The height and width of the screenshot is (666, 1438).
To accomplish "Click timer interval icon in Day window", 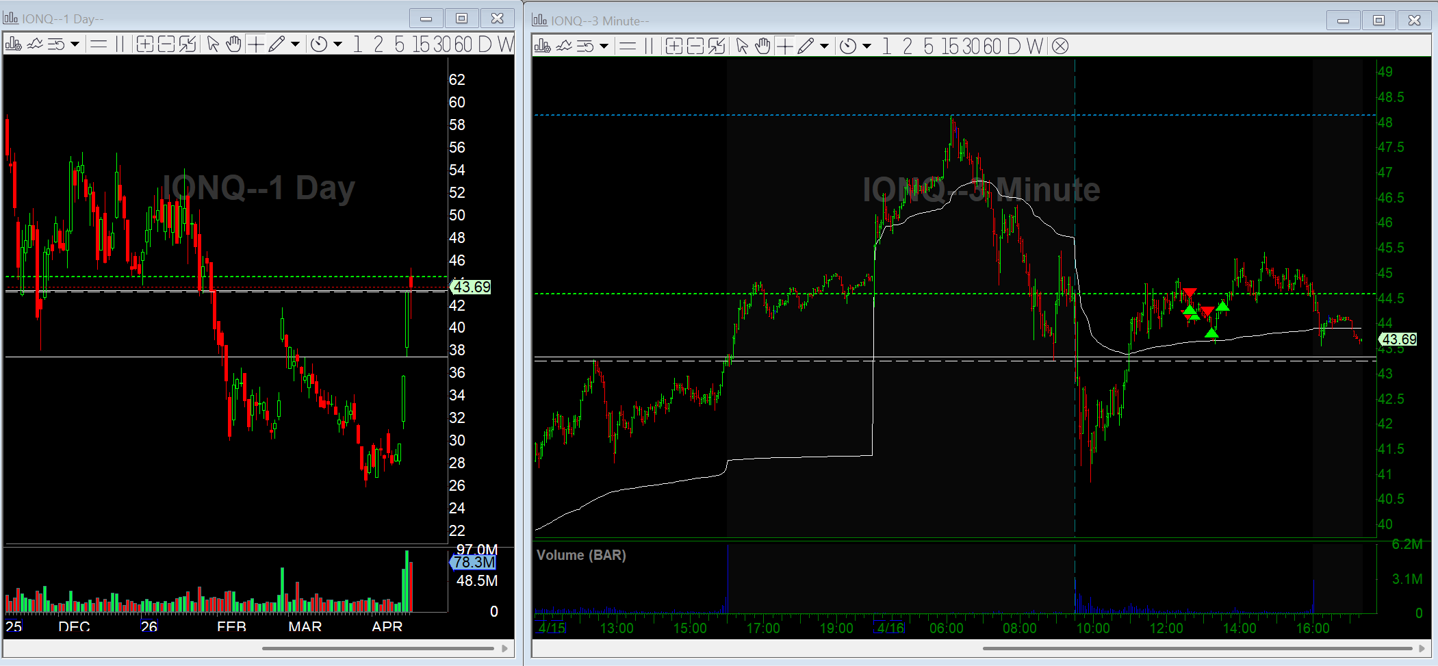I will click(x=319, y=44).
